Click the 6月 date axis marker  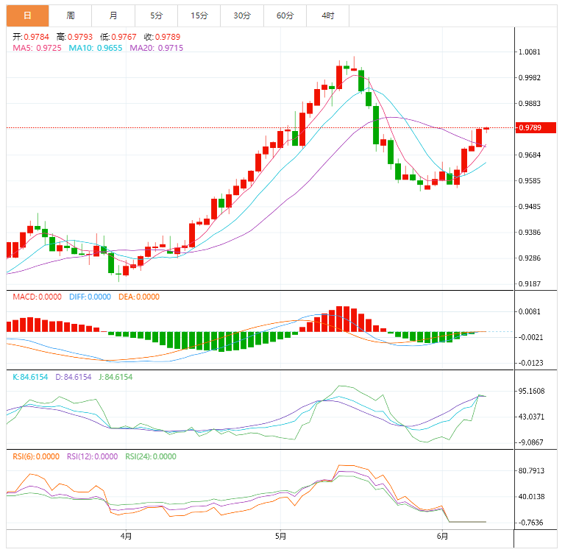coord(442,537)
